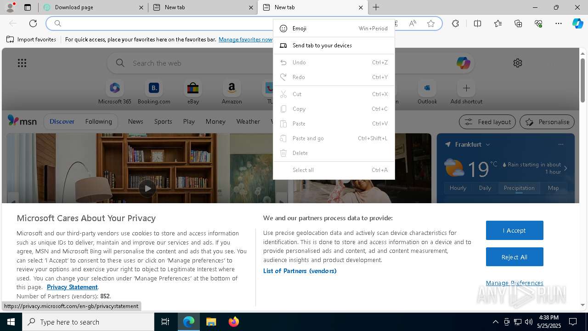Open Microsoft 365 shortcut
The image size is (588, 331).
[115, 92]
